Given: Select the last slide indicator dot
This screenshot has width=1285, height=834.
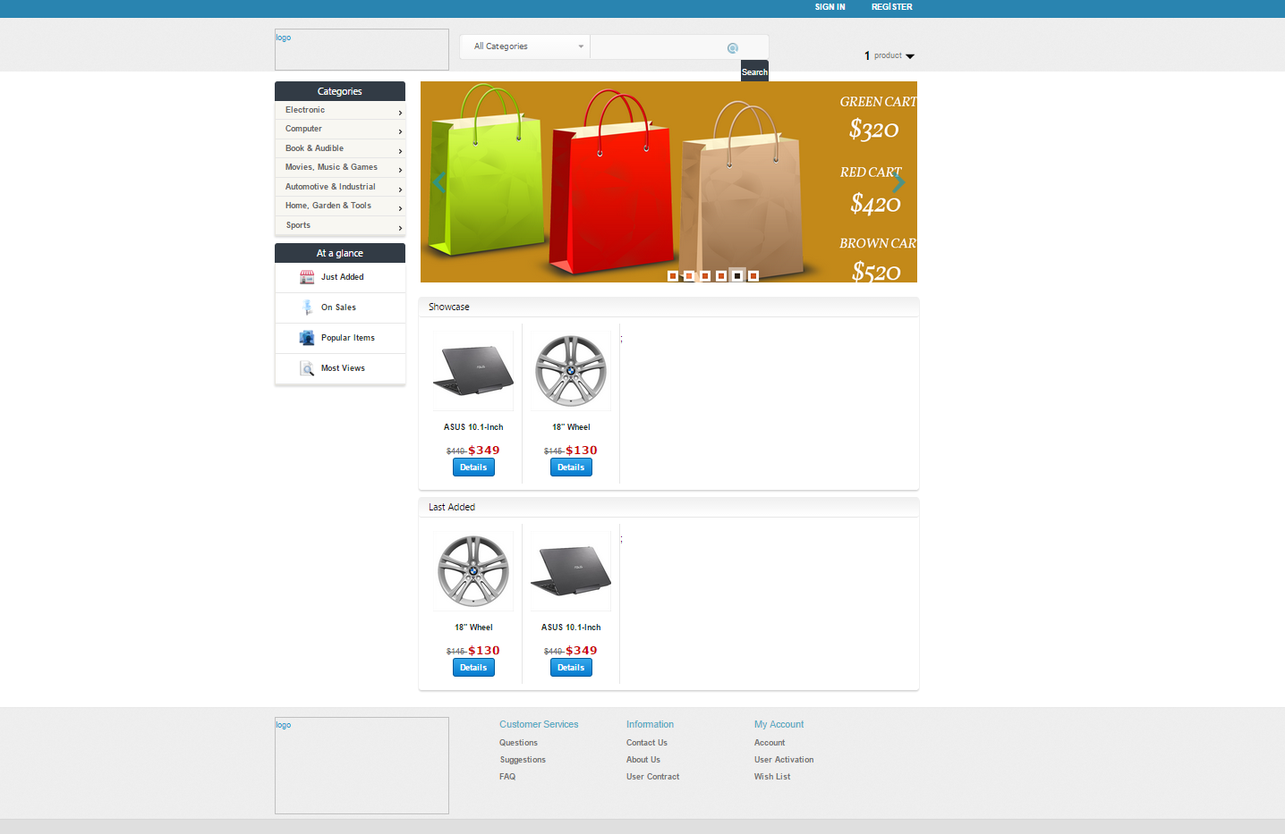Looking at the screenshot, I should click(x=753, y=276).
